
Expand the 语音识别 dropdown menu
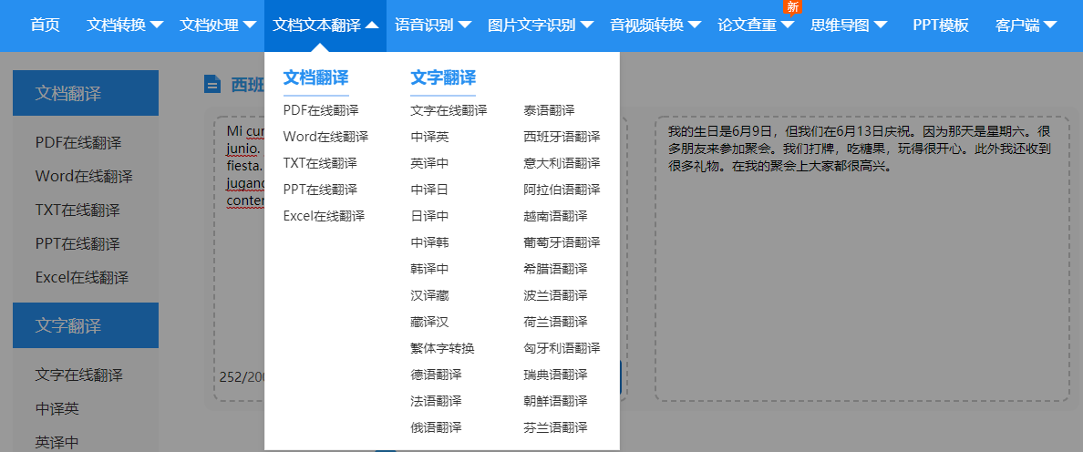pos(433,26)
